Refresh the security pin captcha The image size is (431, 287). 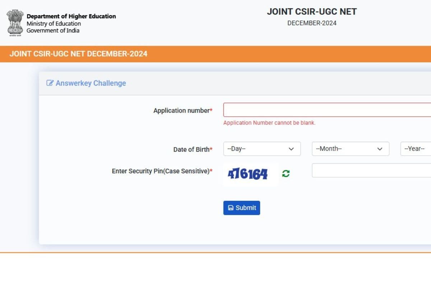pos(286,174)
